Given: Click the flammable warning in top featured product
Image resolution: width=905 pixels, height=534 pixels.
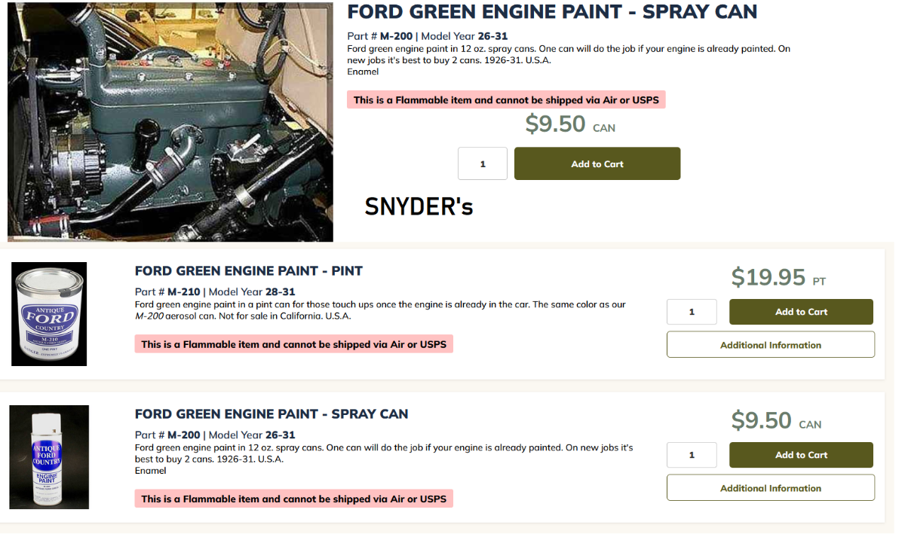Looking at the screenshot, I should 506,100.
